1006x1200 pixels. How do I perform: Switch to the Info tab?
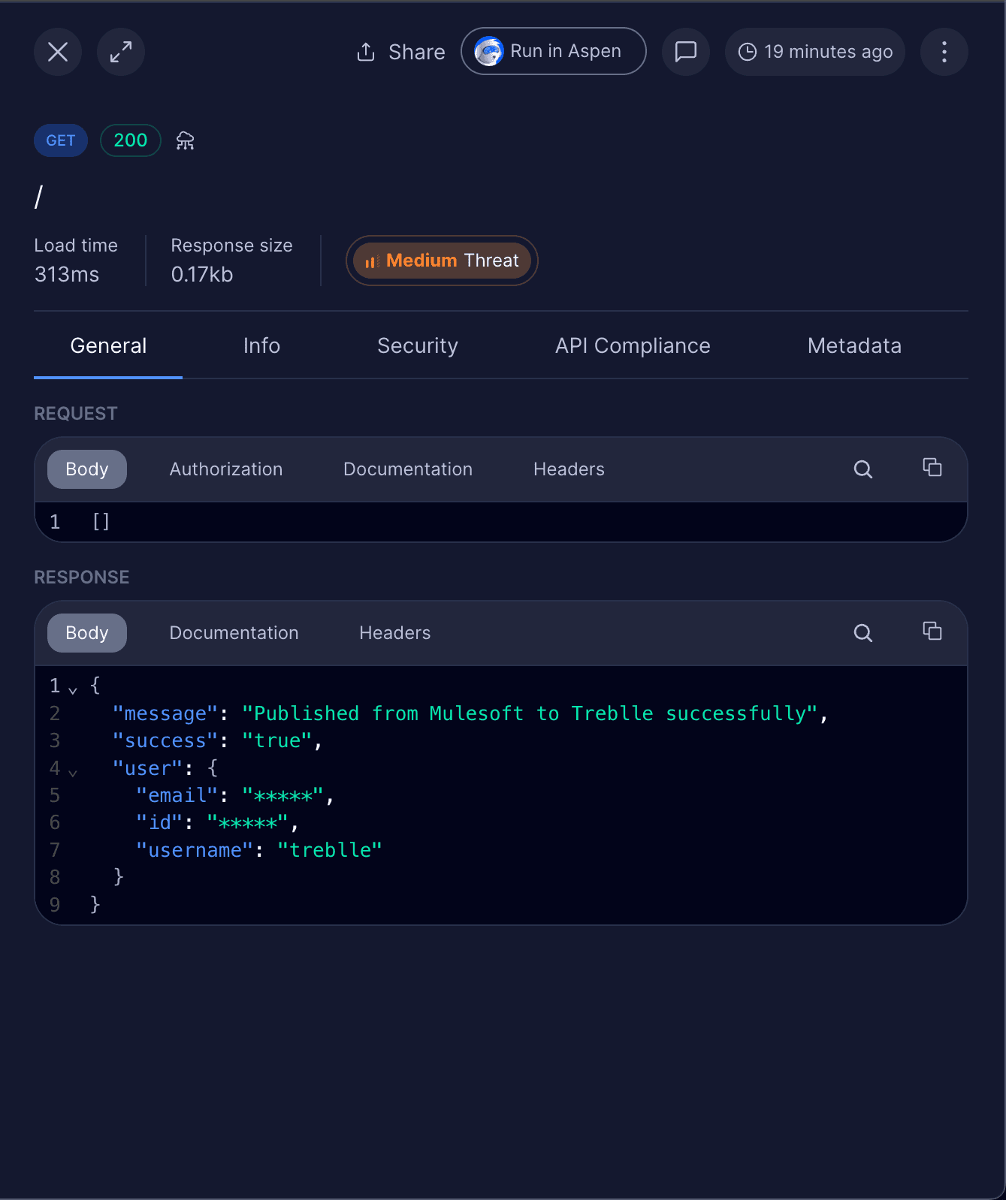[x=261, y=345]
